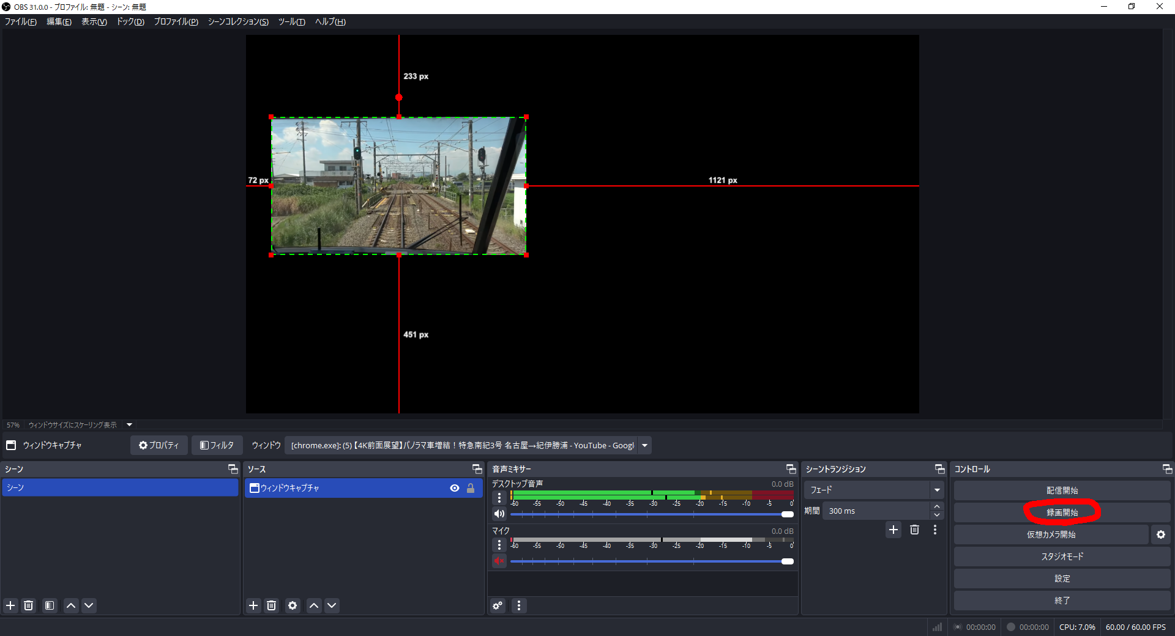This screenshot has height=636, width=1175.
Task: Open preview scaling dropdown arrow
Action: [129, 424]
